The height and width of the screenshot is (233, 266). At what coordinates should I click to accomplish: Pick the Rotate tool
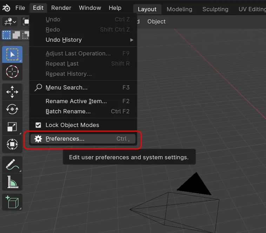(x=12, y=109)
